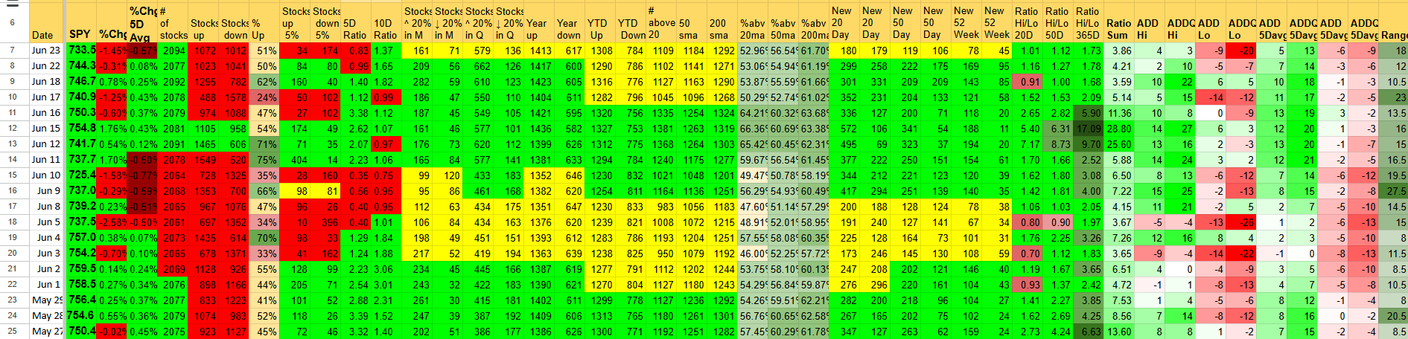
Task: Select row header number 7
Action: (13, 51)
